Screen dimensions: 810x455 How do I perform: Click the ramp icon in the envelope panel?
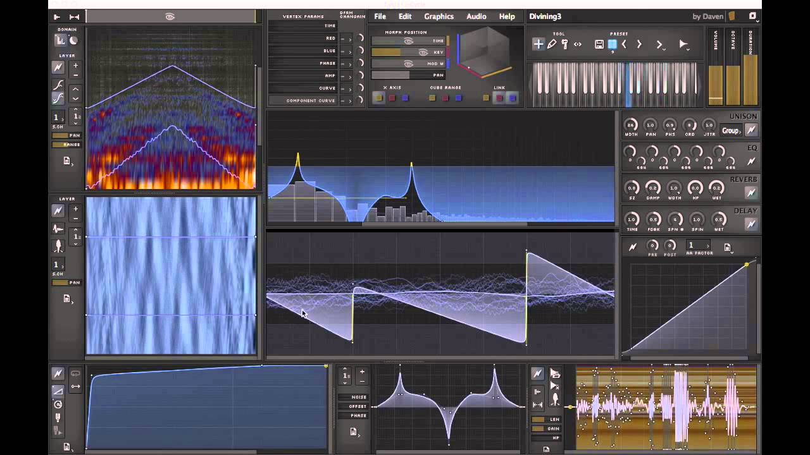(x=58, y=391)
